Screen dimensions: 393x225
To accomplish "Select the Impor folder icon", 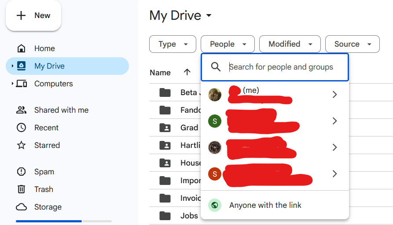I will [x=165, y=181].
